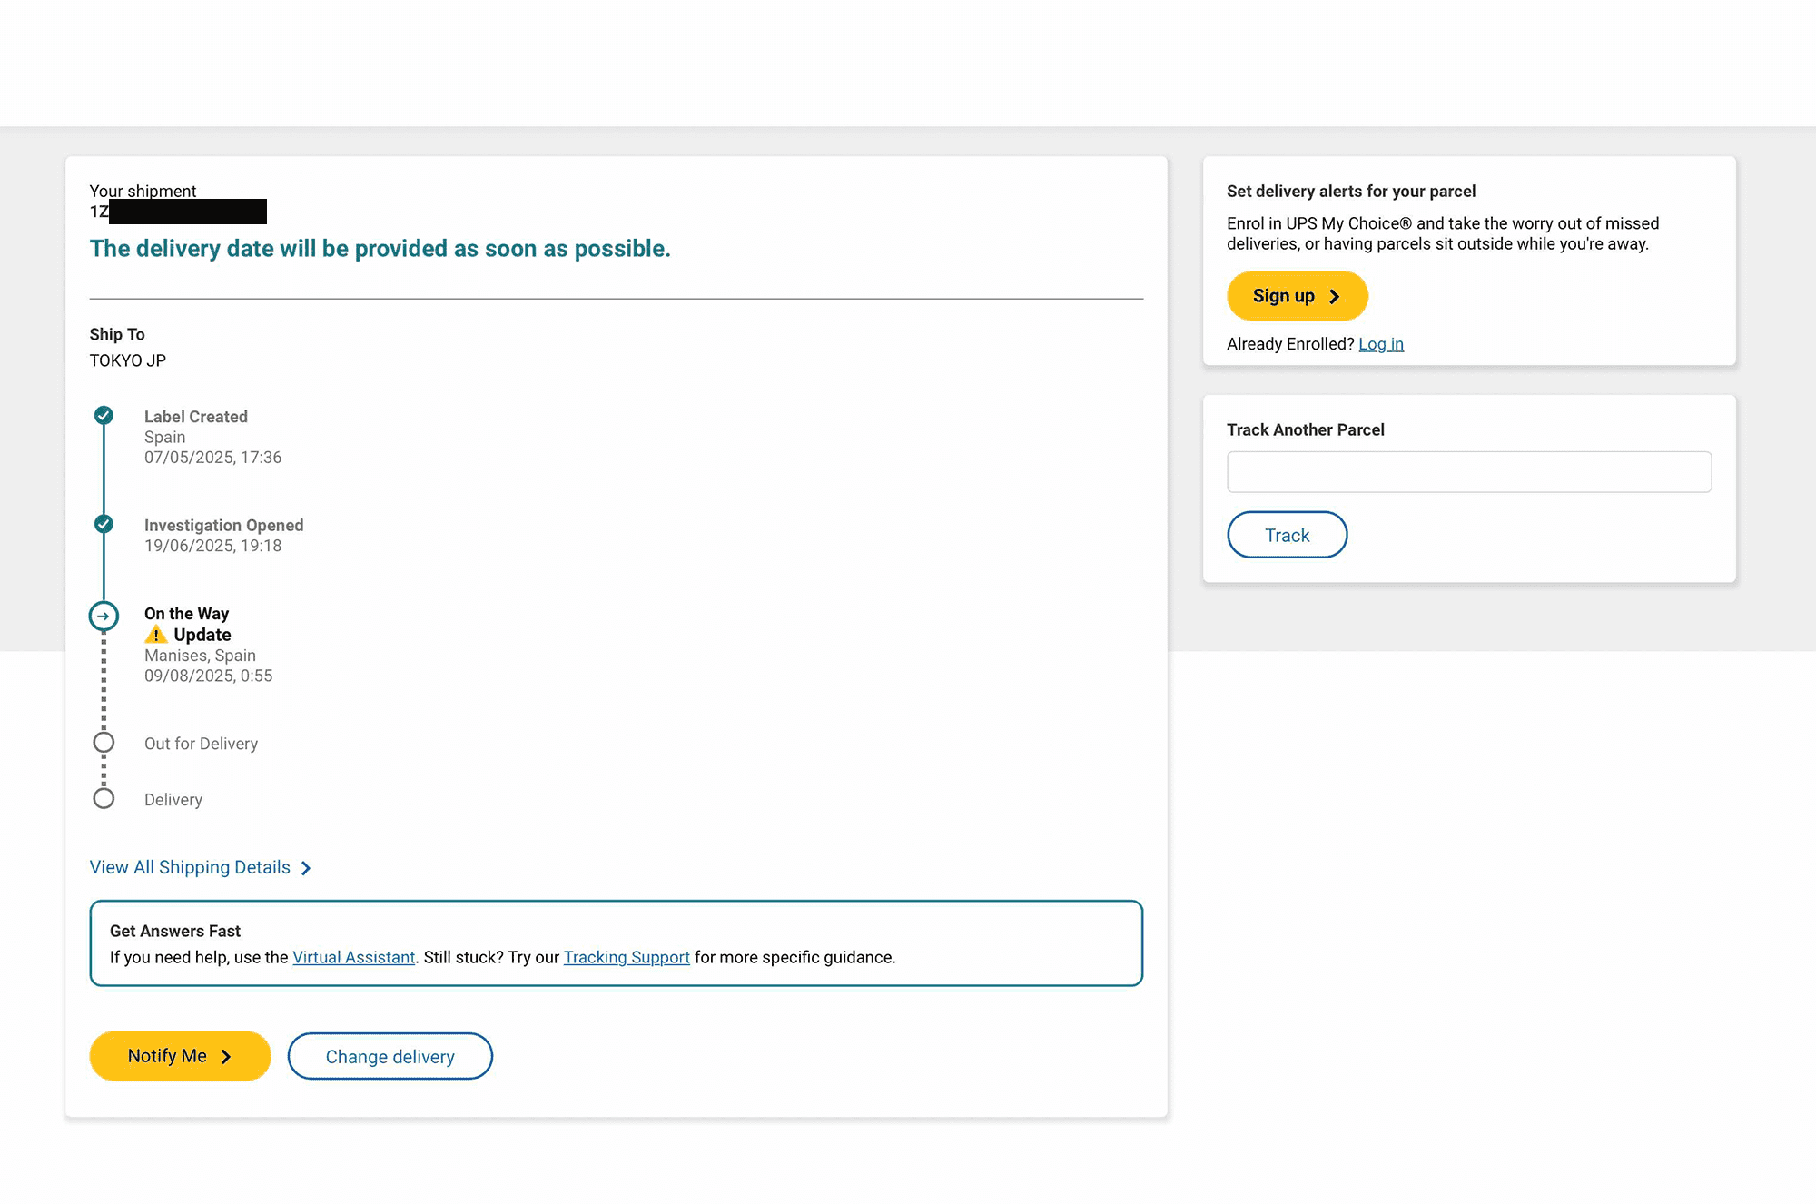The image size is (1816, 1204).
Task: Click the Ship To TOKYO JP text
Action: point(127,360)
